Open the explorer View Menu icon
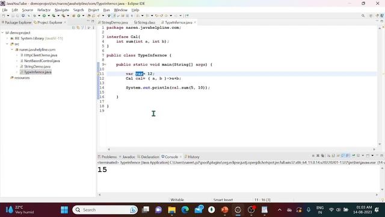 [x=93, y=28]
